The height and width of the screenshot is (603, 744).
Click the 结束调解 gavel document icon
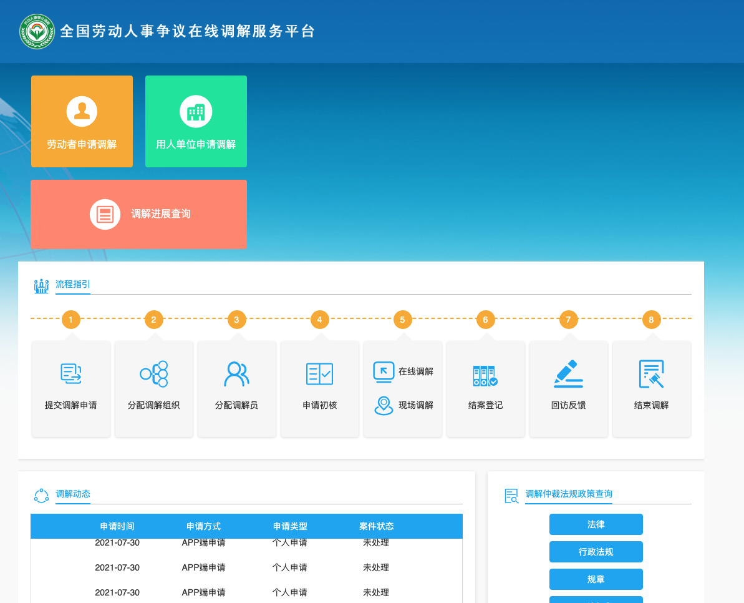point(652,374)
